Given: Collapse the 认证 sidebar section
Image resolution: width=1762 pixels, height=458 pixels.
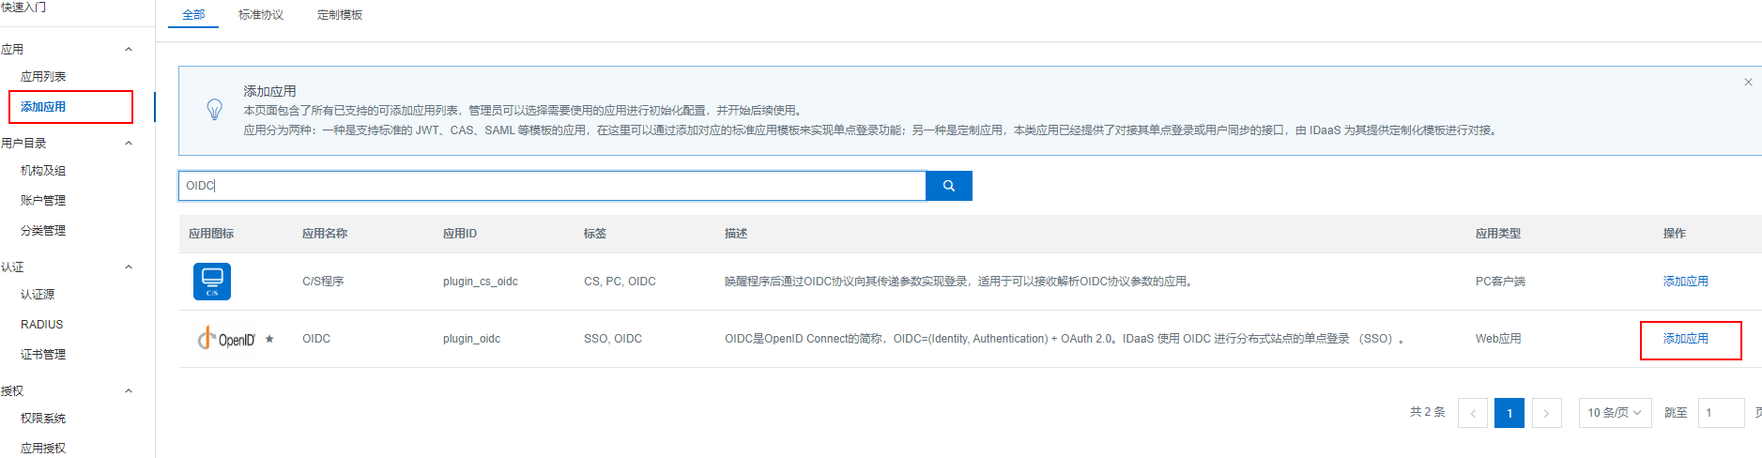Looking at the screenshot, I should (x=129, y=267).
